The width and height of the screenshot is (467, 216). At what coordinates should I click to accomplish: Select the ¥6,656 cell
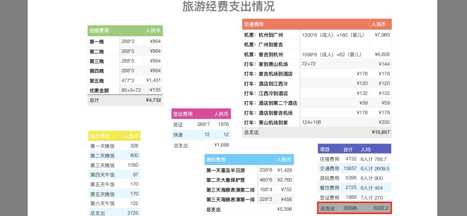coord(382,55)
